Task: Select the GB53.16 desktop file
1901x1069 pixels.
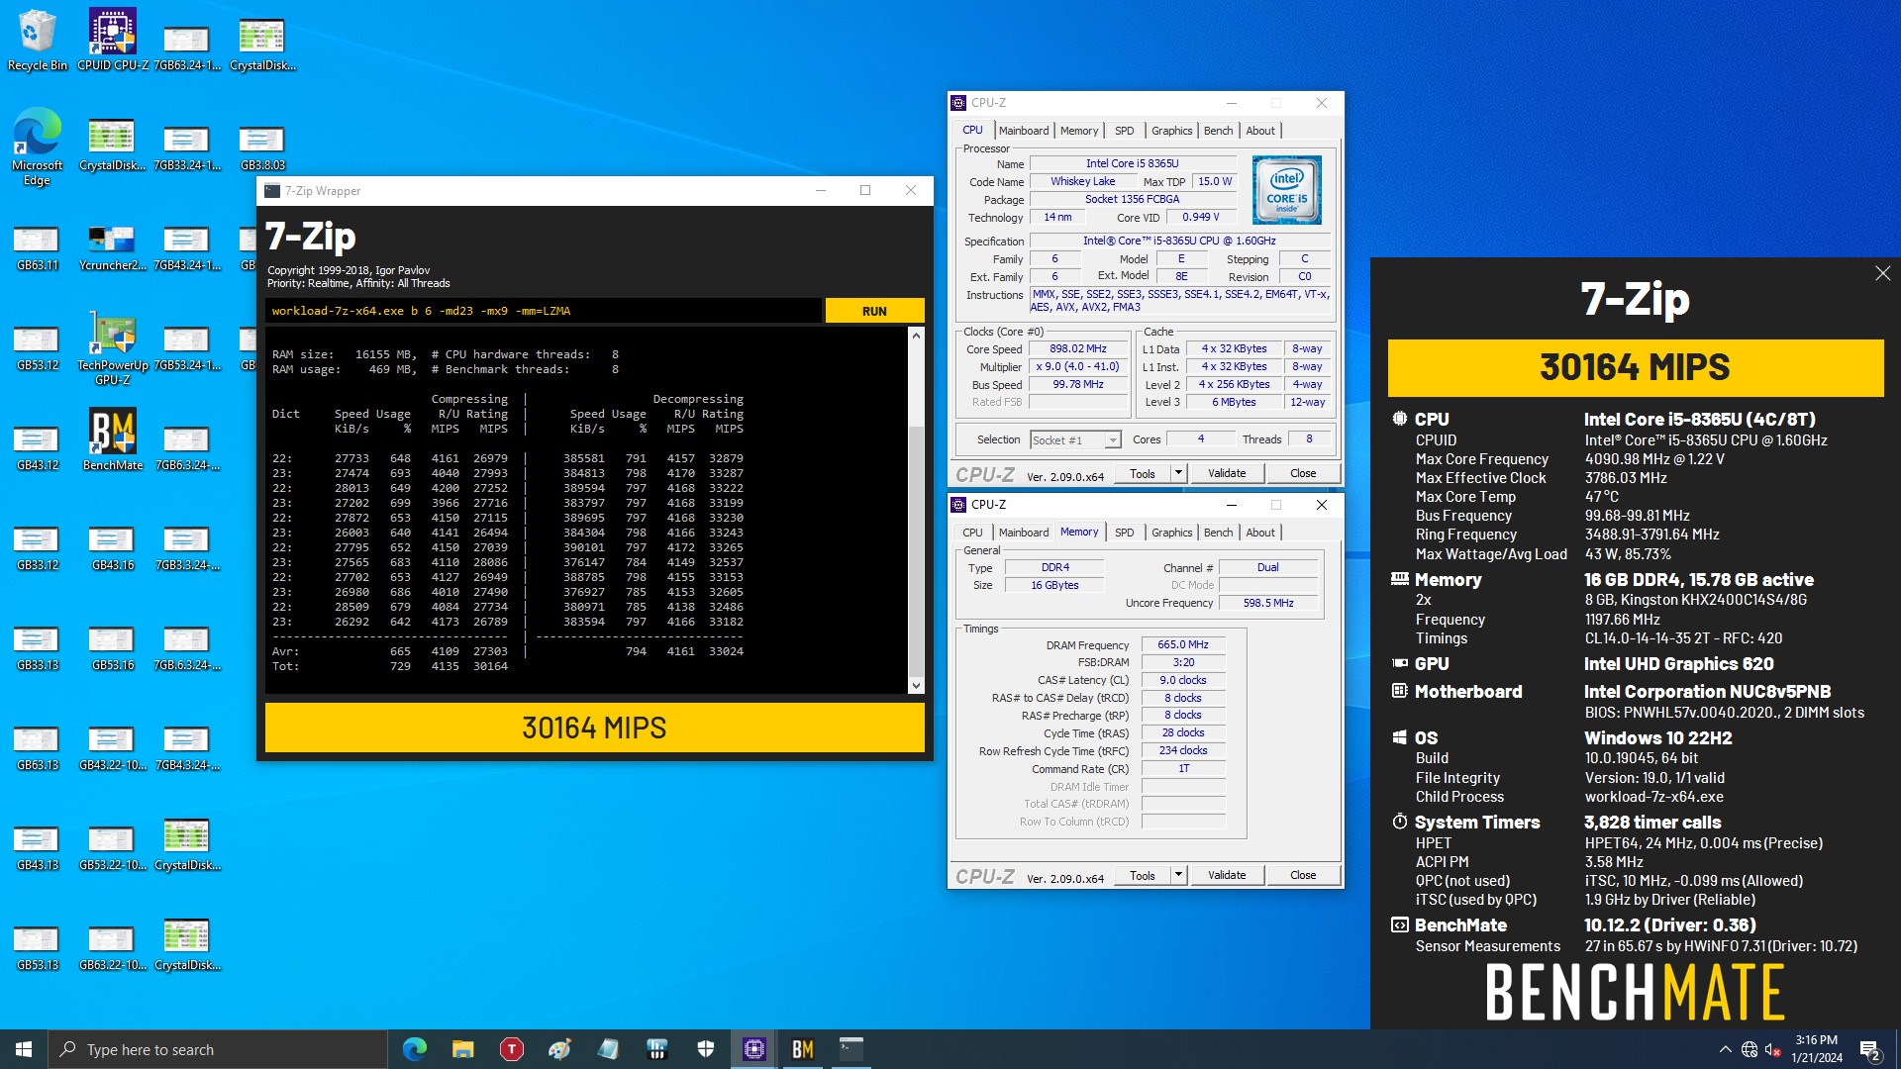Action: [x=112, y=646]
